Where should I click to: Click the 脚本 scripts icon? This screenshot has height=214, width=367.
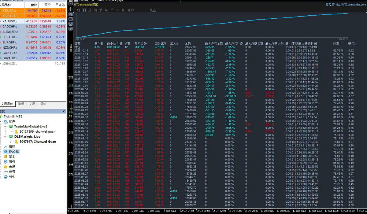6,157
